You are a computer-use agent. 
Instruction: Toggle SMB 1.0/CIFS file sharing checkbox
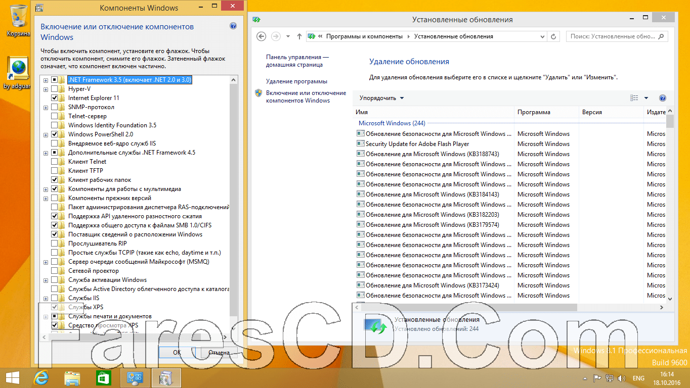point(54,225)
